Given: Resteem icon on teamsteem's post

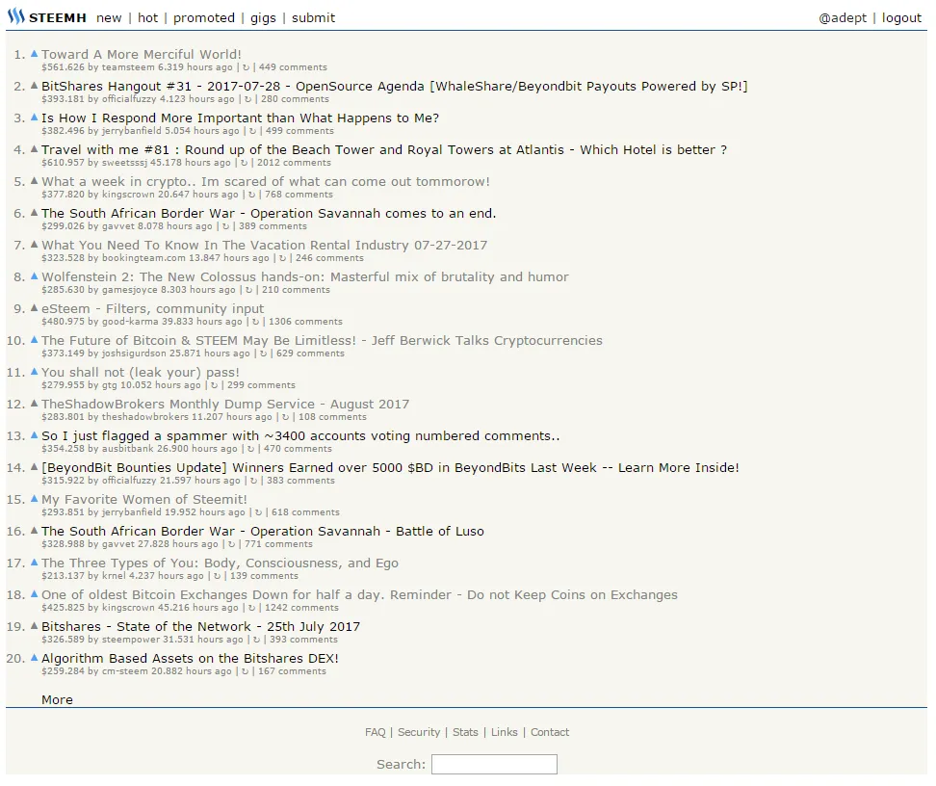Looking at the screenshot, I should tap(246, 67).
